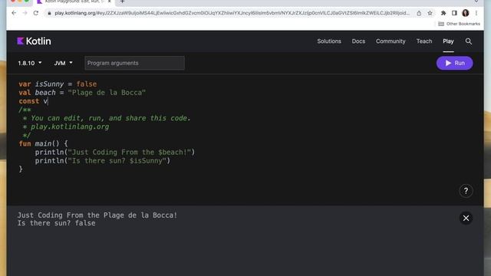Click the 'Is there sun? $isSunny' println line
491x276 pixels.
[x=102, y=160]
